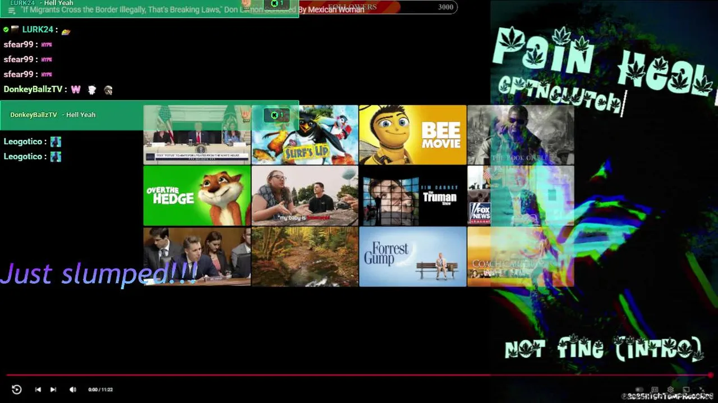Click the LURK24 chat username
This screenshot has height=403, width=718.
point(38,30)
